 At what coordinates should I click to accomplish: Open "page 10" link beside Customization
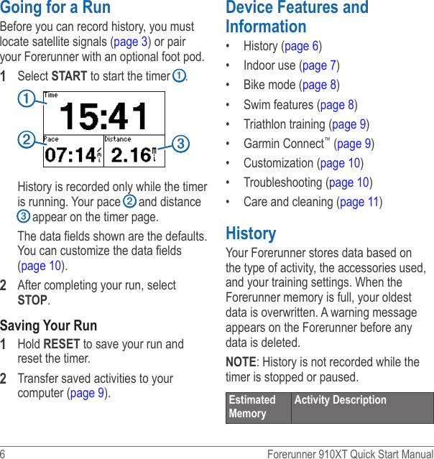[340, 163]
